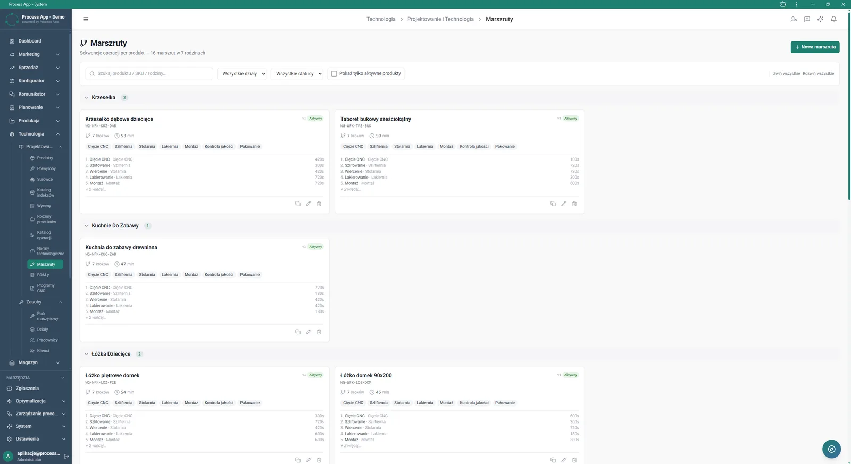Open the Łóżko domek 90x200 card
The image size is (851, 464).
tap(366, 376)
